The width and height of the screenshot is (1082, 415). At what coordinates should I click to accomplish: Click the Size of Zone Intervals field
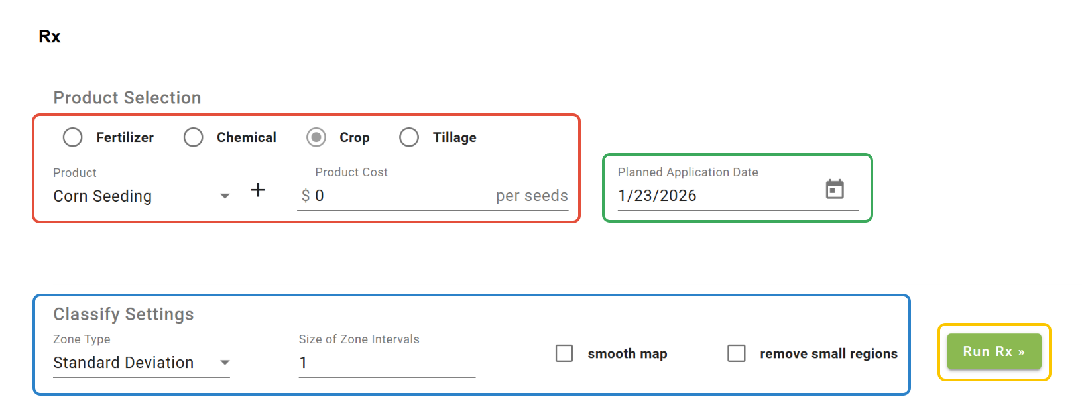[x=387, y=363]
